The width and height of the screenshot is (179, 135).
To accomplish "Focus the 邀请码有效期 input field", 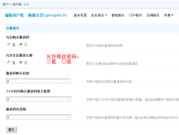I will pyautogui.click(x=39, y=117).
